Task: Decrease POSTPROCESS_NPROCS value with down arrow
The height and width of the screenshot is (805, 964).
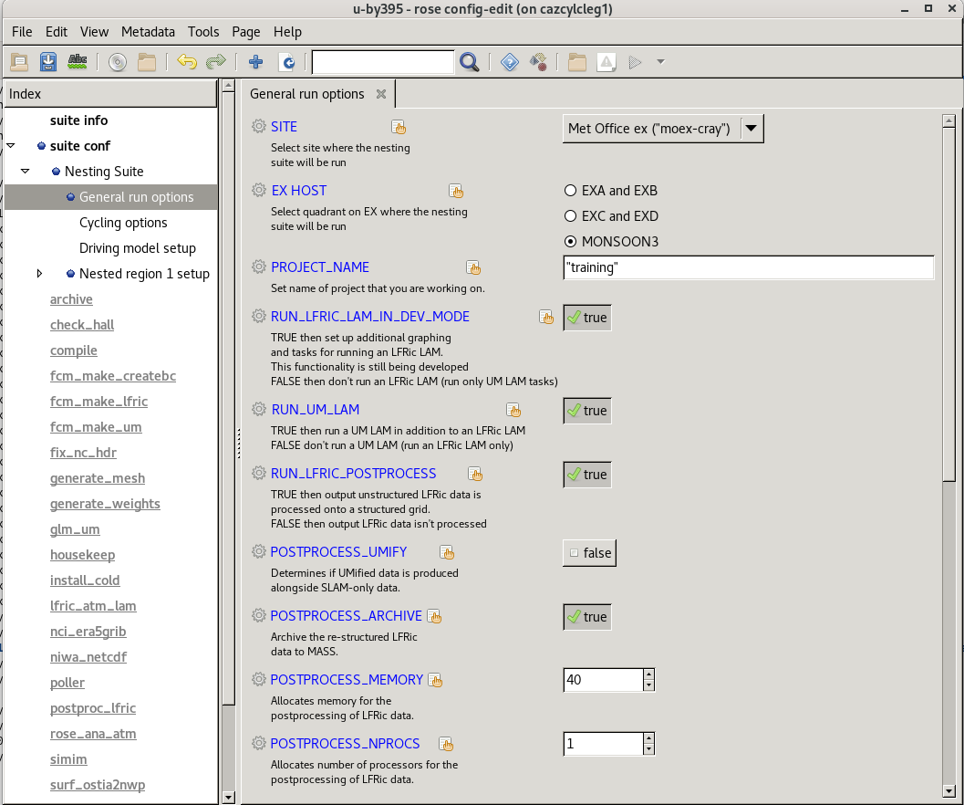Action: 648,749
